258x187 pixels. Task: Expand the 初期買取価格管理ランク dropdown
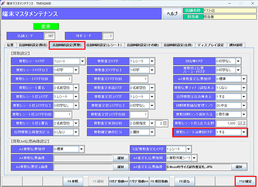(244, 105)
